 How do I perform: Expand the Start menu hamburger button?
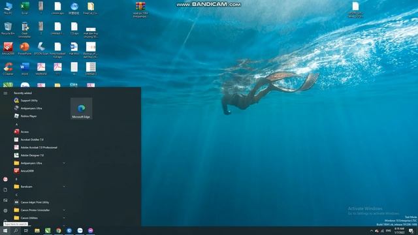click(5, 93)
